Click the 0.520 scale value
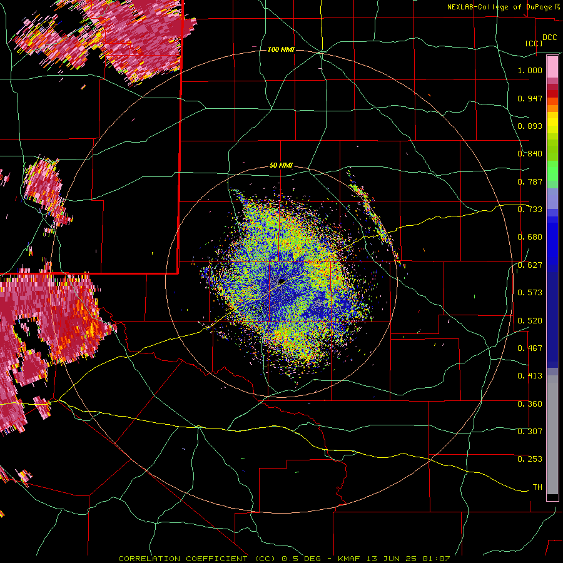 point(530,321)
